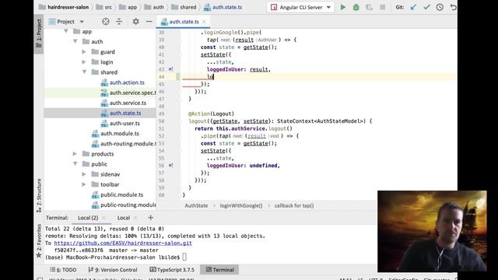Expand the sidenav folder

(x=84, y=174)
